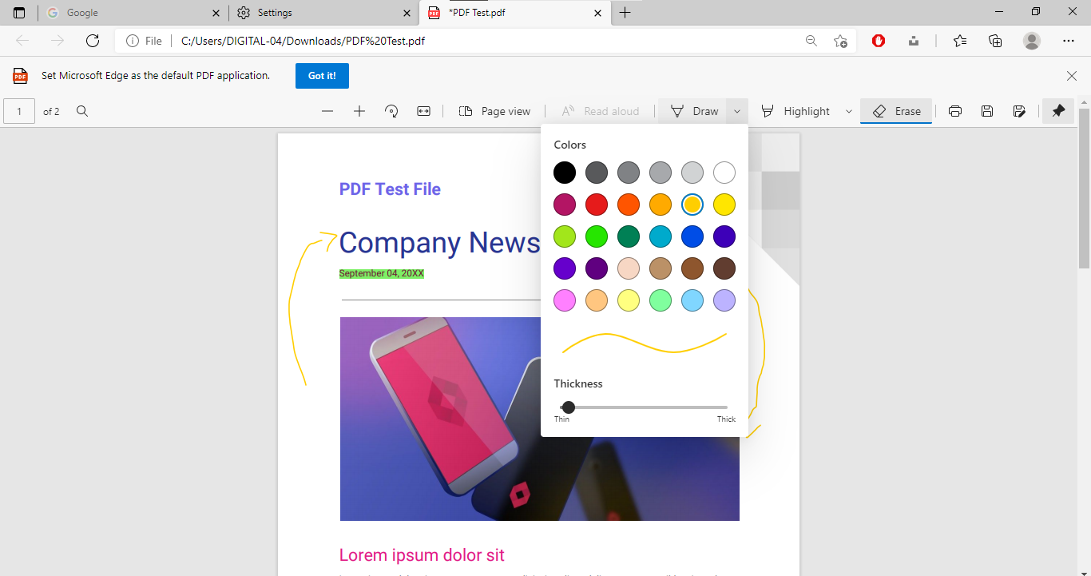Open the address bar zoom indicator

[811, 41]
